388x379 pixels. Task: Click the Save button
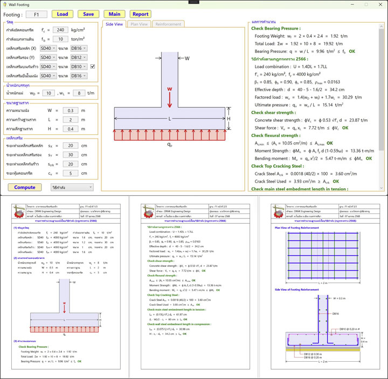point(88,14)
